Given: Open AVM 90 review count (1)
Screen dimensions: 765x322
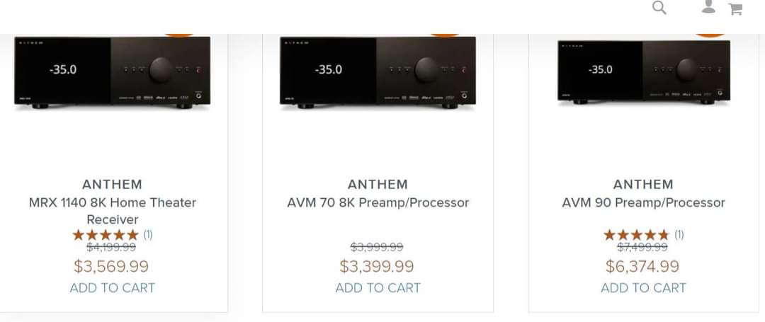Looking at the screenshot, I should click(679, 234).
